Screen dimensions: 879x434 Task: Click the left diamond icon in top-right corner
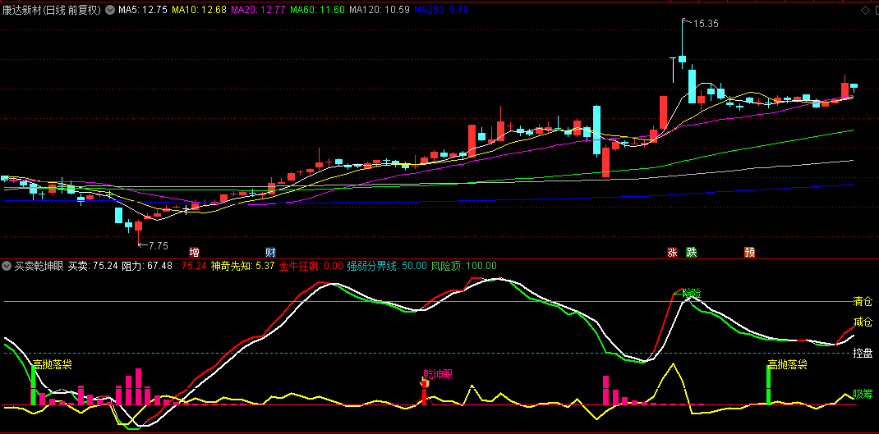click(864, 10)
